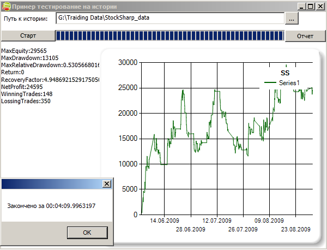The height and width of the screenshot is (250, 327).
Task: Click the WinningTrades:148 statistic text
Action: 26,94
